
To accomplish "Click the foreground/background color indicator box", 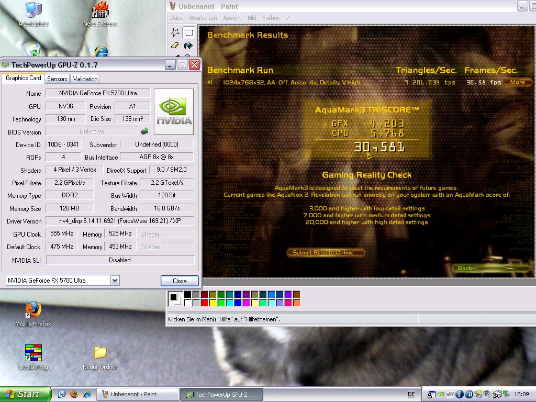I will [x=175, y=298].
